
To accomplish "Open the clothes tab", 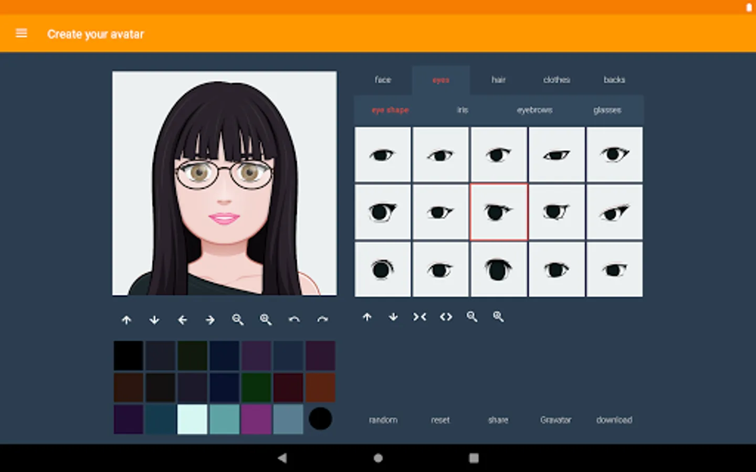I will pos(556,80).
